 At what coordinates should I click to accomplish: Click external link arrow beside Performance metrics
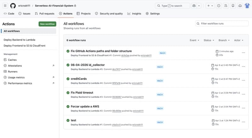pos(53,83)
